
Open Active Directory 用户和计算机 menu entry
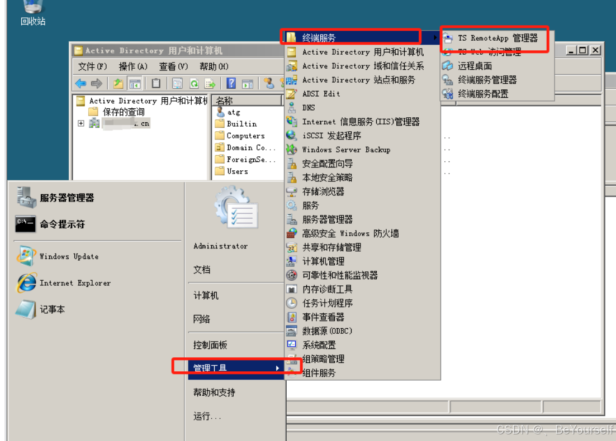[362, 52]
